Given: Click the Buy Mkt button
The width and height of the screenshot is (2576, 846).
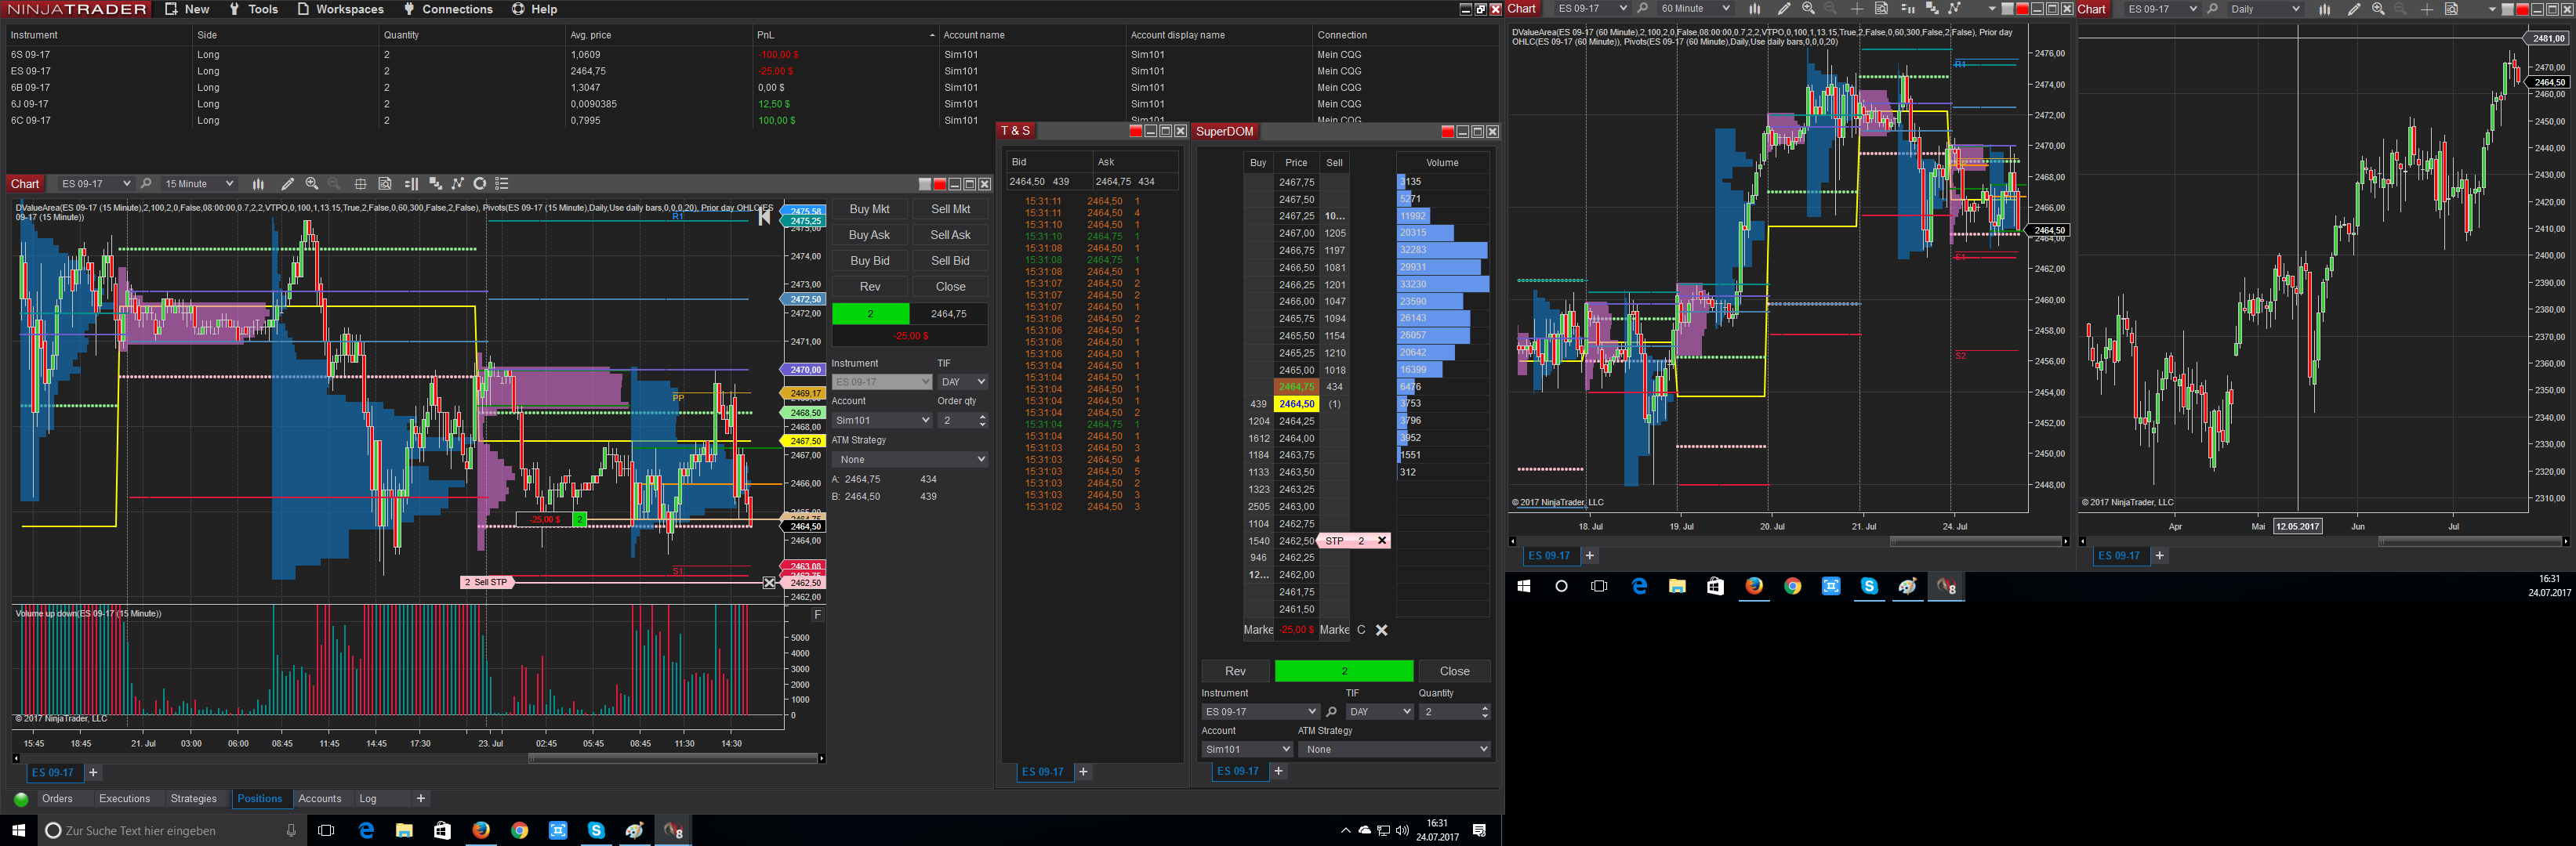Looking at the screenshot, I should (869, 208).
